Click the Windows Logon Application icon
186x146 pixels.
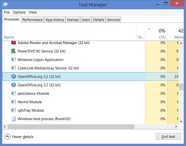14,59
